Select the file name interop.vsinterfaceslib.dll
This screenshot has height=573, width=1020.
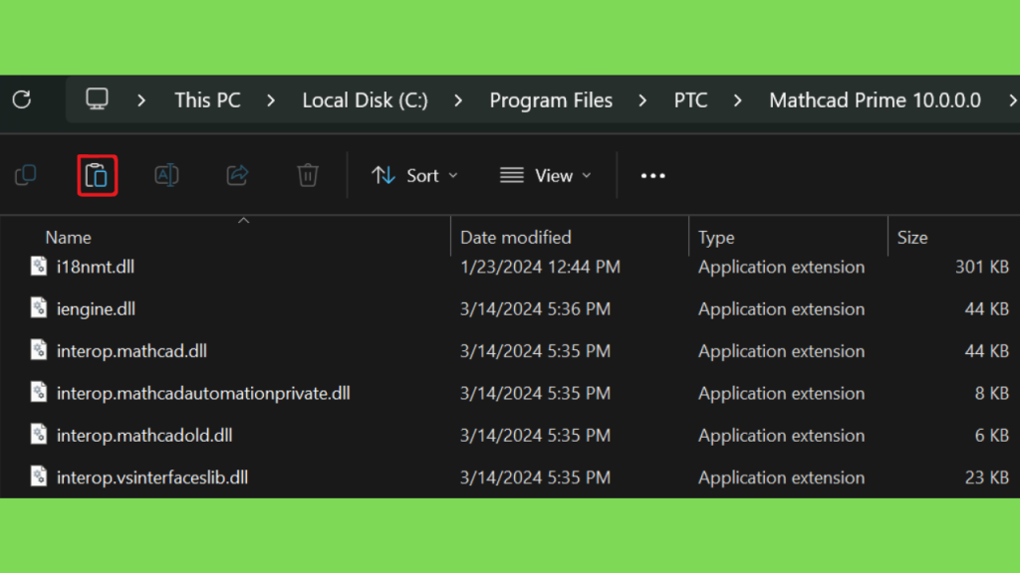coord(152,477)
